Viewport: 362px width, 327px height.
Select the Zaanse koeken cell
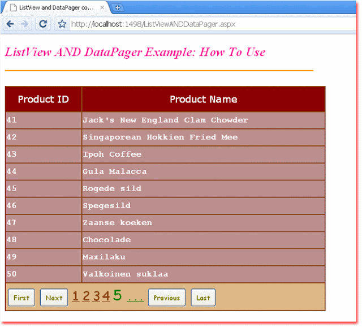pos(204,222)
